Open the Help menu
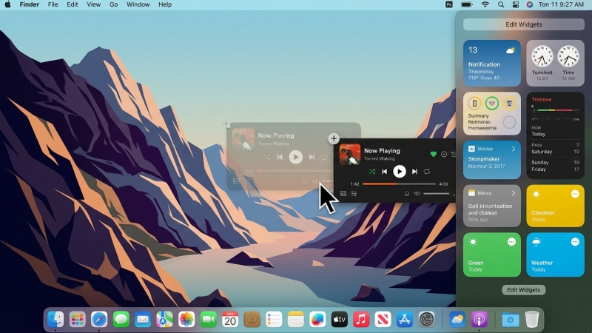The height and width of the screenshot is (333, 592). (165, 4)
